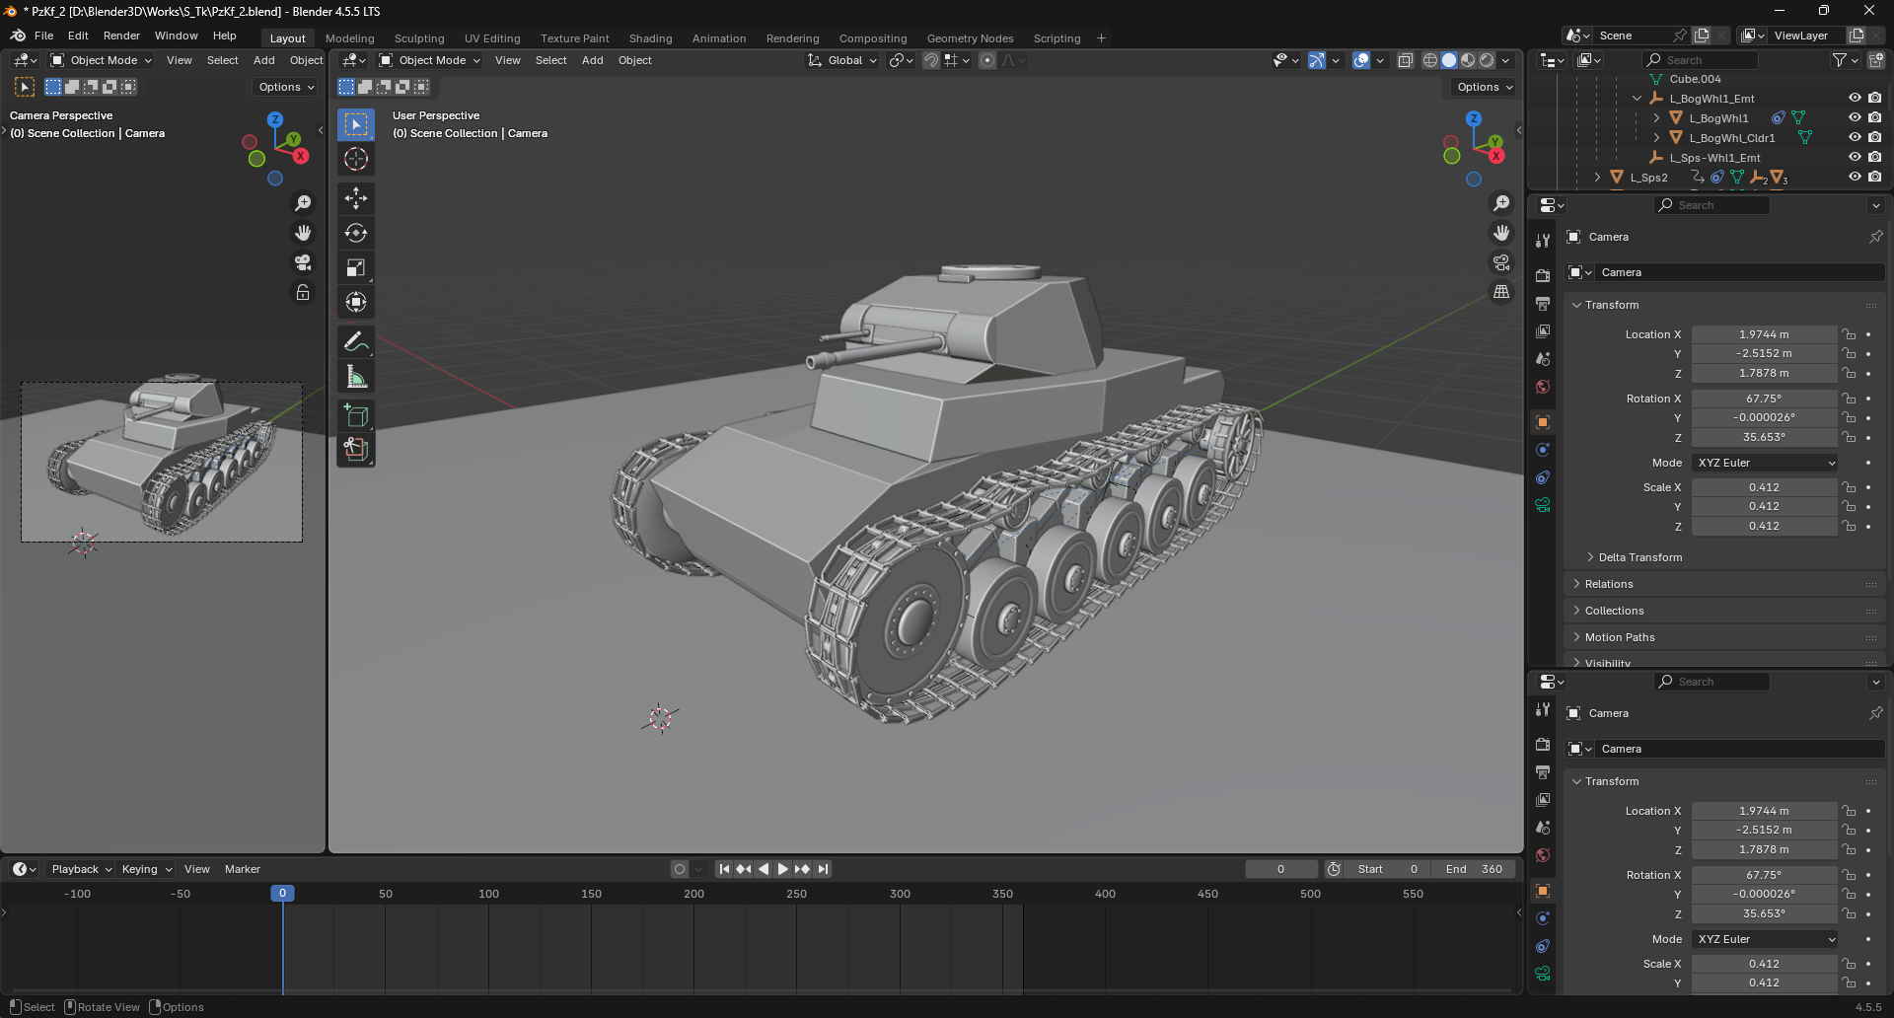Screen dimensions: 1894x1018
Task: Select the Add Cube tool
Action: 356,416
